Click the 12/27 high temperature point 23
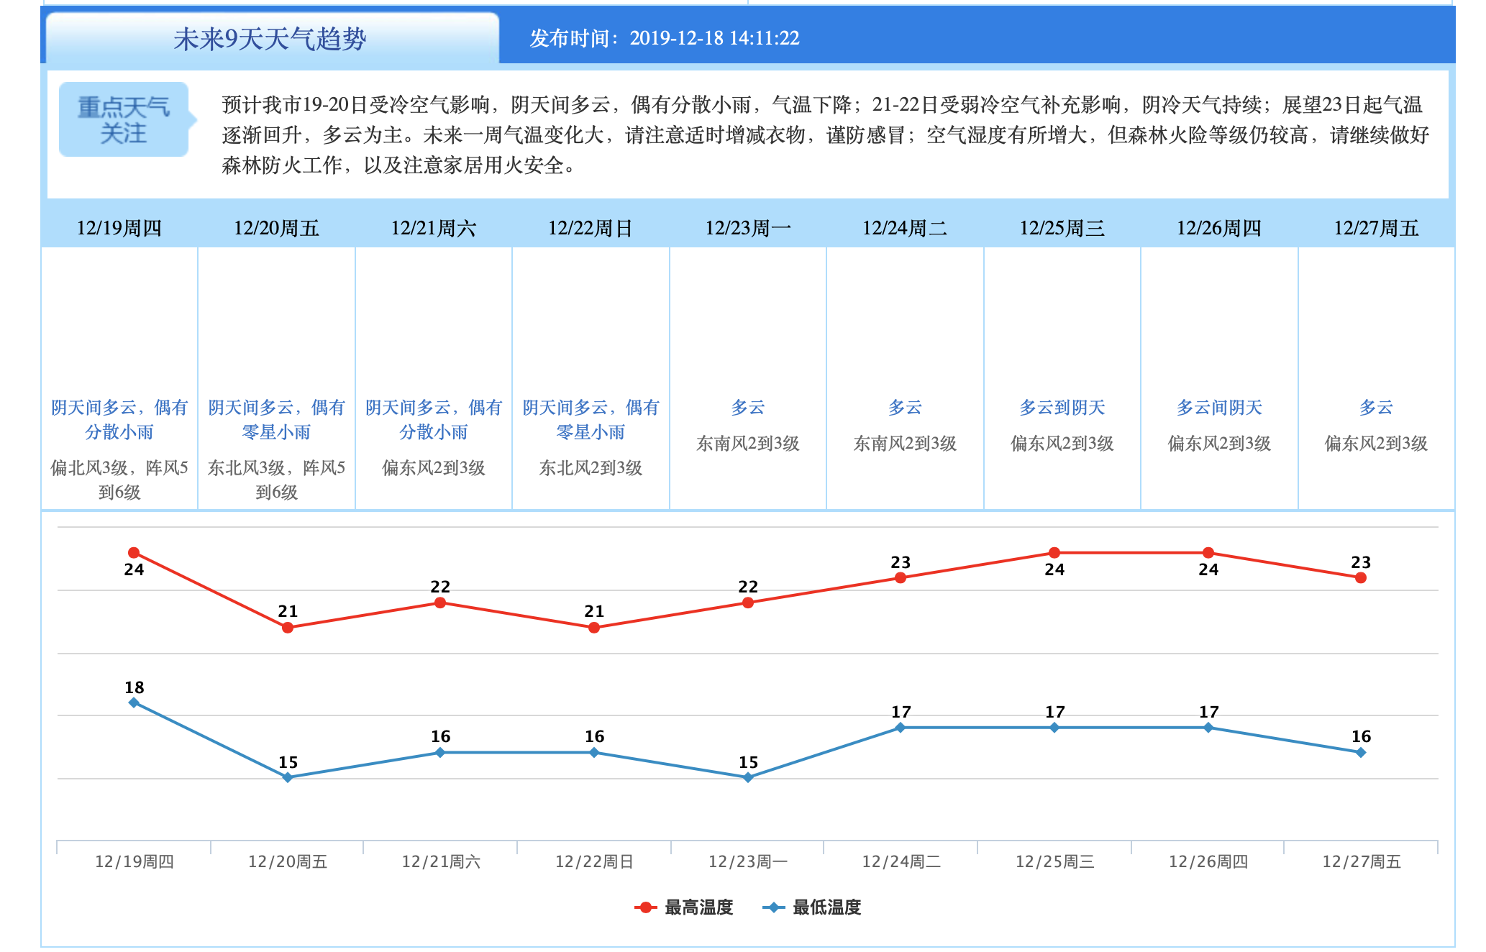Viewport: 1486px width, 952px height. 1361,578
